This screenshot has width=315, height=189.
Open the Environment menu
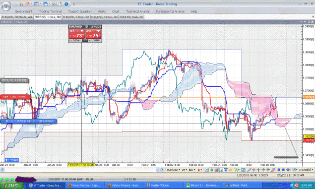pos(24,12)
